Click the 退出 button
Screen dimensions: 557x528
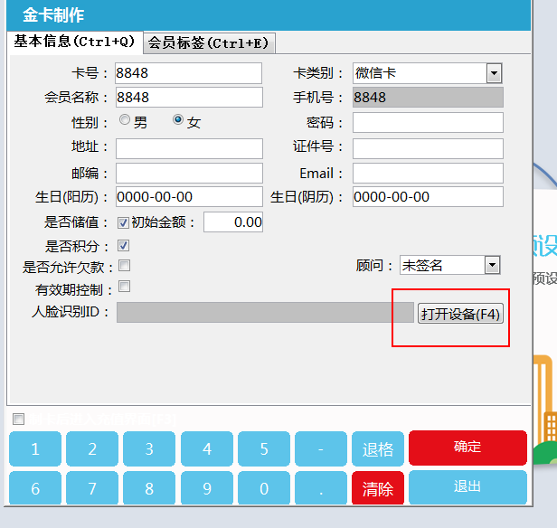467,486
